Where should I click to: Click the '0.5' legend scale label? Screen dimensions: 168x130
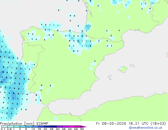coord(9,129)
